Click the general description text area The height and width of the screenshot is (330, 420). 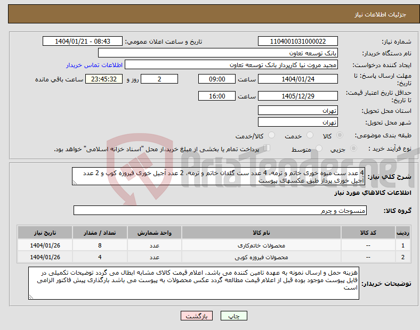(219, 177)
